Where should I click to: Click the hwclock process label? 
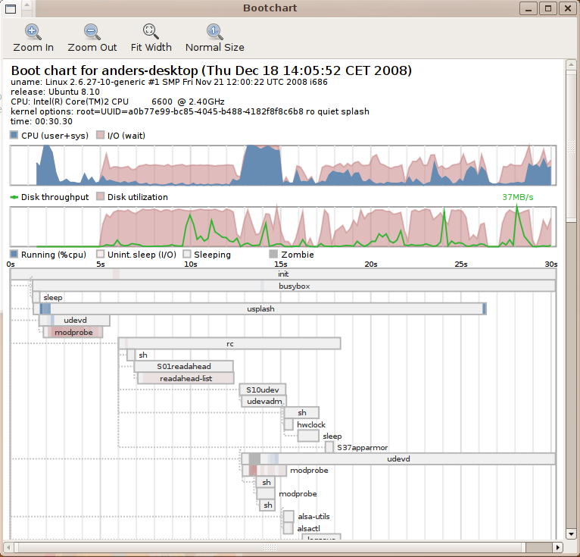click(x=311, y=424)
